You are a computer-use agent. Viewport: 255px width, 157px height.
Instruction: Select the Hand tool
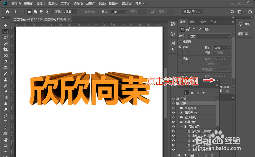(x=5, y=140)
